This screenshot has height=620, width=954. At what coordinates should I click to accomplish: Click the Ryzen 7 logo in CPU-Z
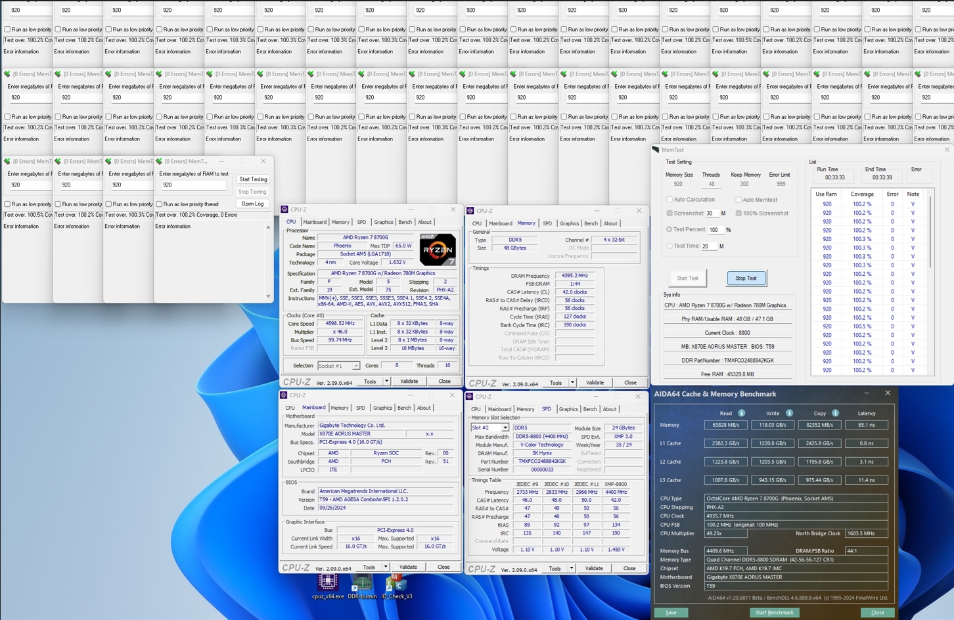438,250
